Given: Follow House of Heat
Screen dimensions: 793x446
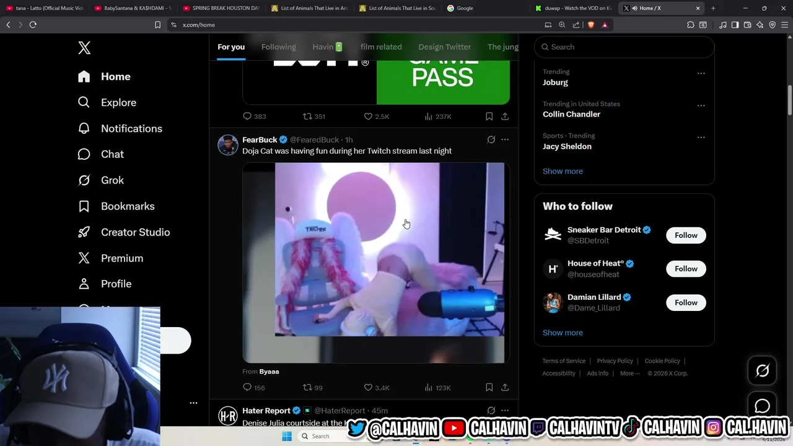Looking at the screenshot, I should (x=686, y=269).
